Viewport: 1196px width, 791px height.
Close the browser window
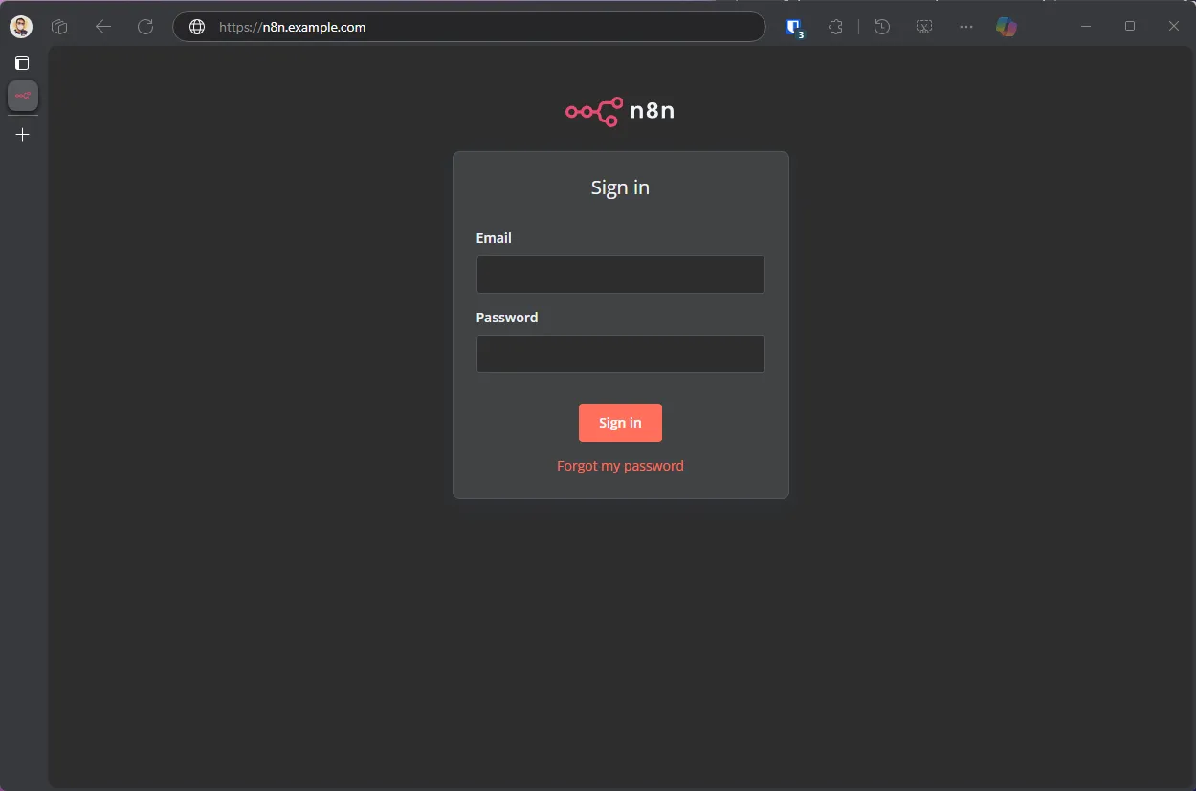click(x=1174, y=27)
